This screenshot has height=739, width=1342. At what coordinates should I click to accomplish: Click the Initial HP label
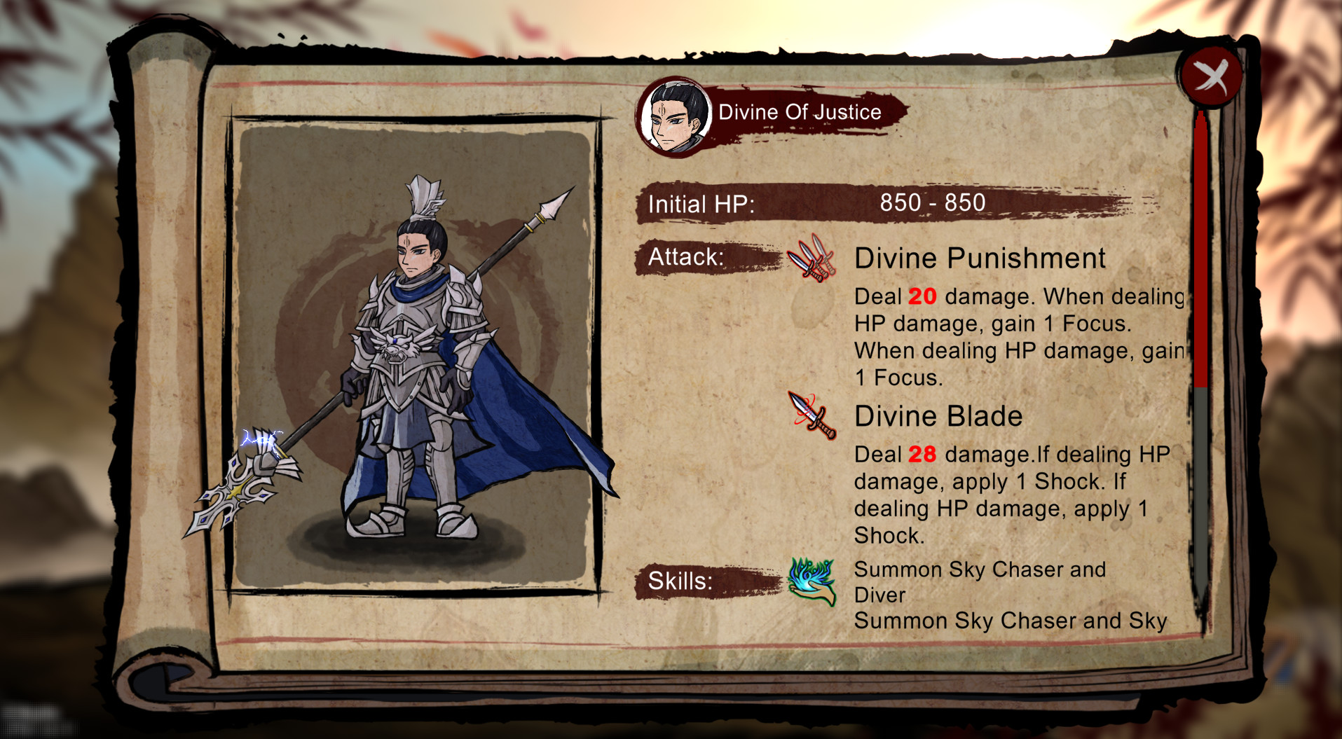point(701,204)
